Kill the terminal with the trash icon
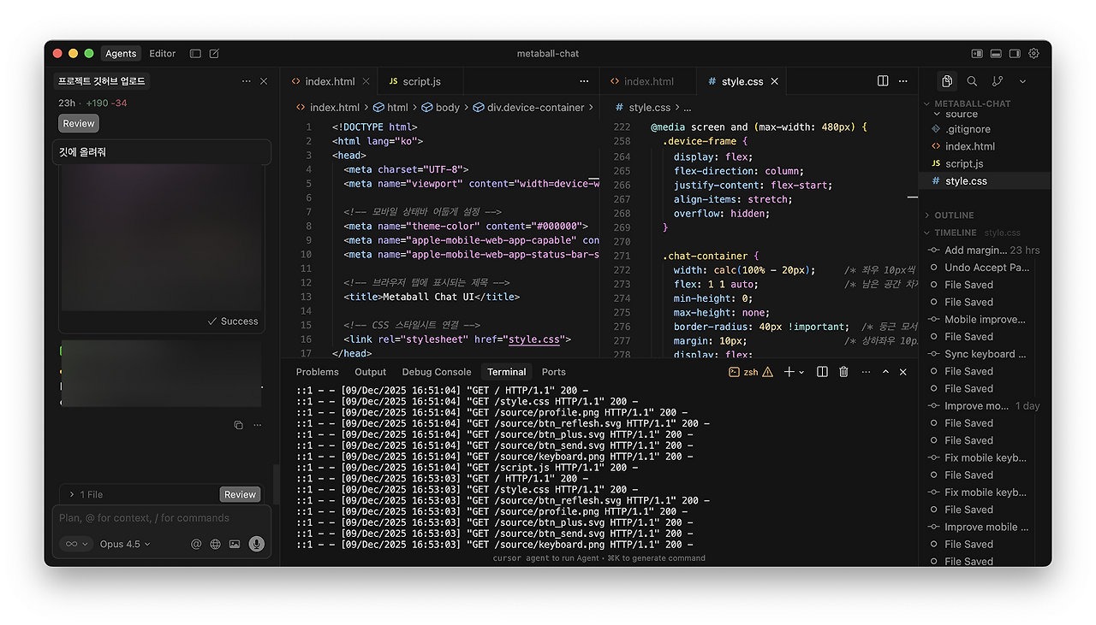This screenshot has width=1096, height=625. click(843, 372)
